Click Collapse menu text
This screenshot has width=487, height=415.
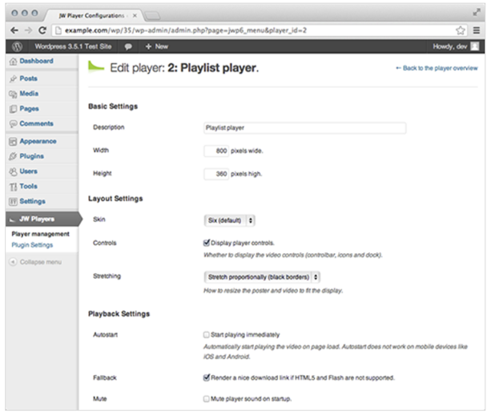click(41, 262)
